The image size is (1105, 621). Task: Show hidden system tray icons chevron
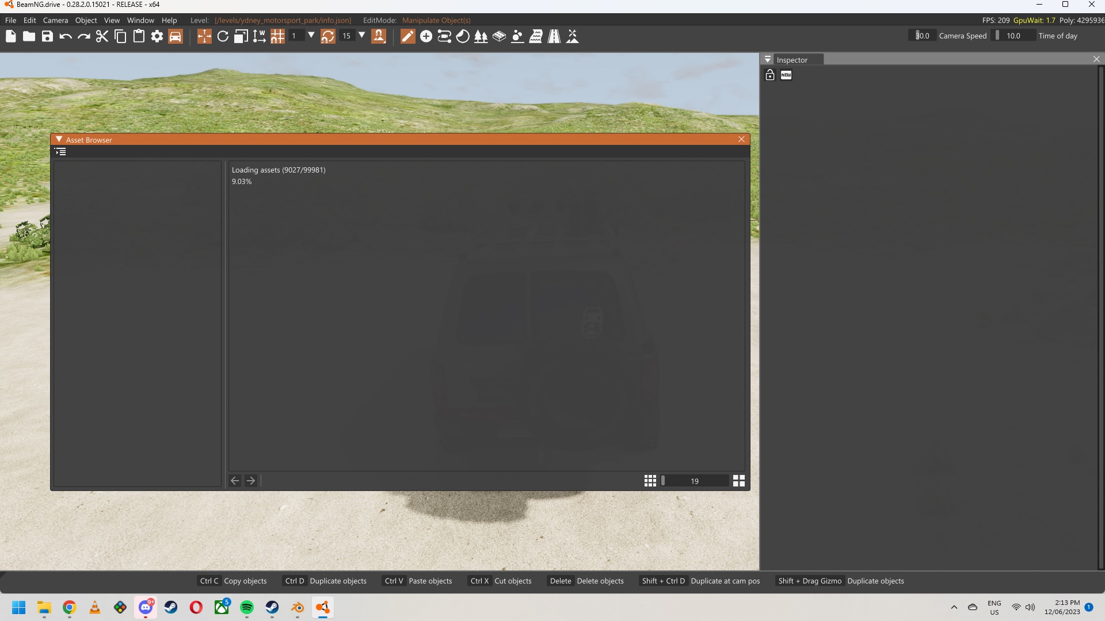point(954,607)
